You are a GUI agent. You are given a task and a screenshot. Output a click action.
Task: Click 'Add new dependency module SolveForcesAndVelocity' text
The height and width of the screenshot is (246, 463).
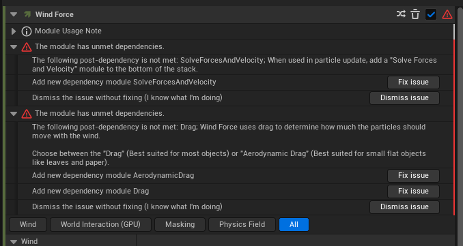tap(124, 82)
